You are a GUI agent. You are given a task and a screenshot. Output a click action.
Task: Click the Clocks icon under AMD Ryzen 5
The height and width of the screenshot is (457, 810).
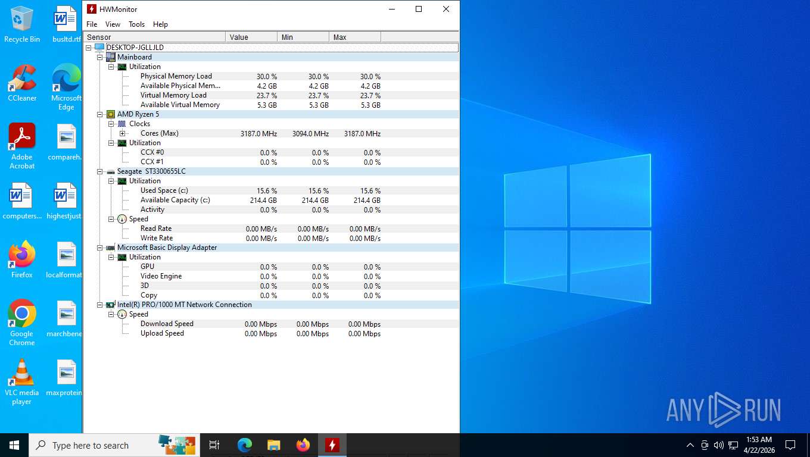click(122, 124)
